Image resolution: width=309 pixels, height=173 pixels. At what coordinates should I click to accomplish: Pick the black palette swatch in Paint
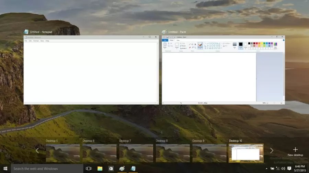tap(249, 43)
